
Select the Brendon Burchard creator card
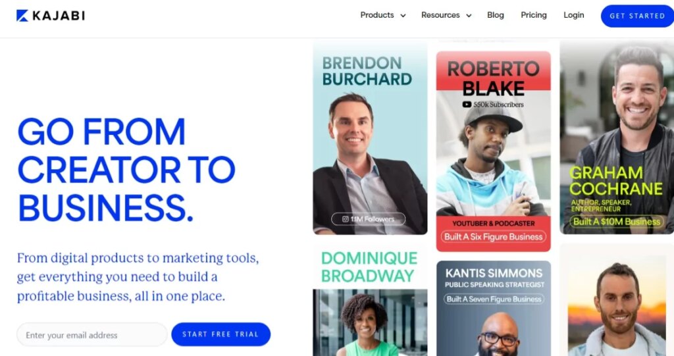tap(370, 138)
